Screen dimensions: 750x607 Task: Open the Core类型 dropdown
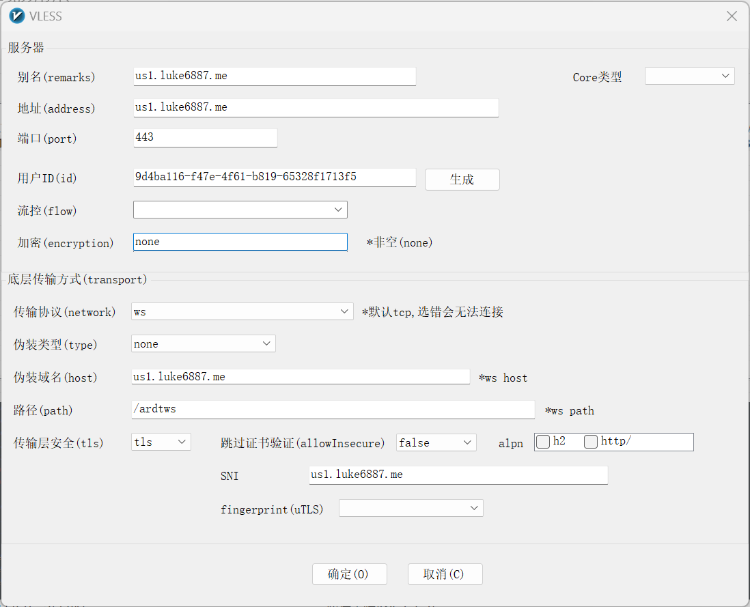click(x=689, y=76)
